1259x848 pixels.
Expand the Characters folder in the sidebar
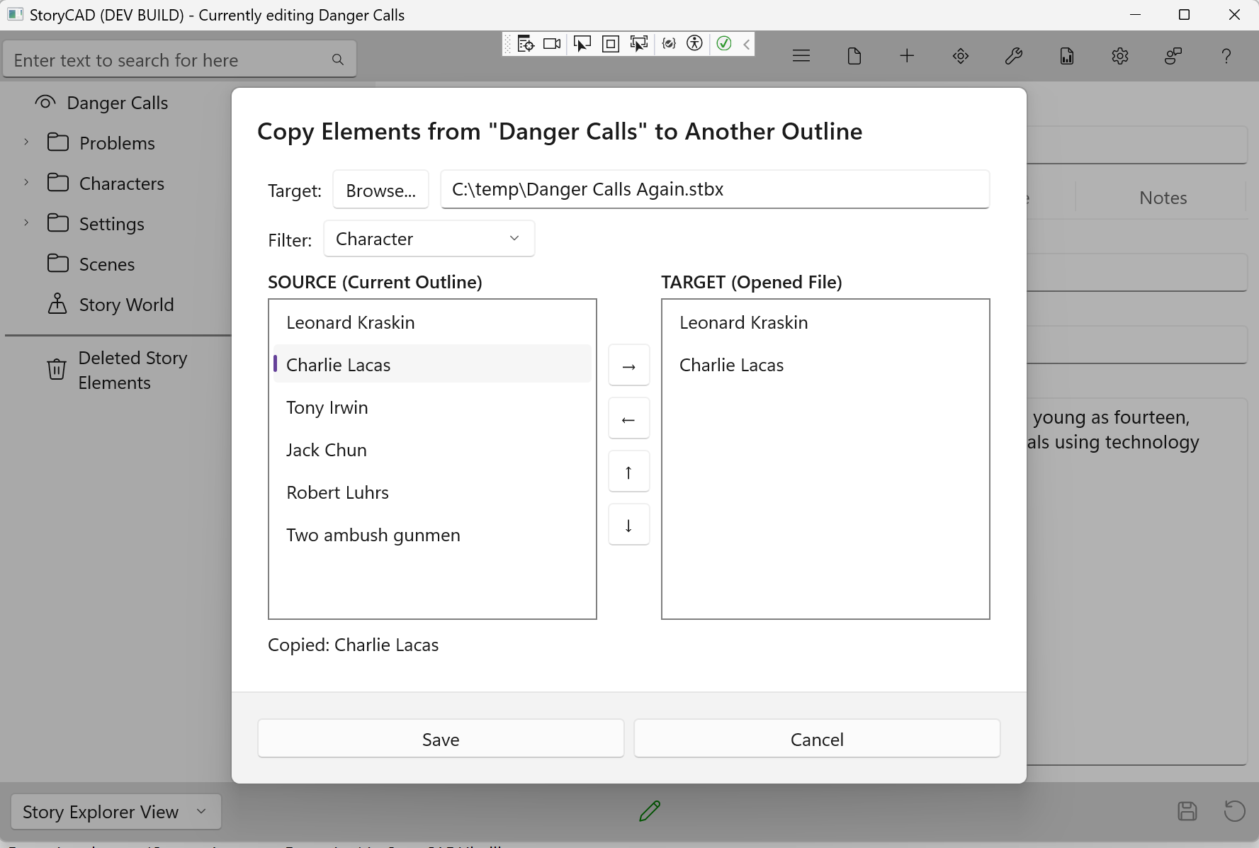click(27, 183)
